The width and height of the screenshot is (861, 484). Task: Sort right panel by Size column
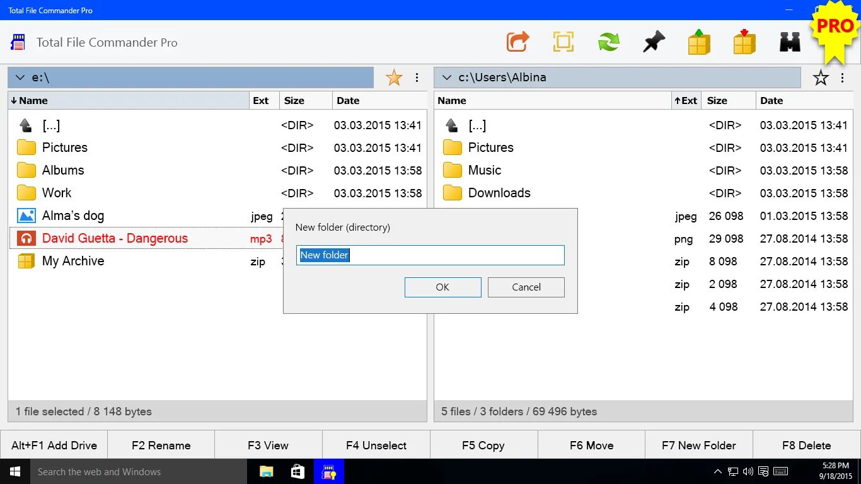(x=728, y=100)
